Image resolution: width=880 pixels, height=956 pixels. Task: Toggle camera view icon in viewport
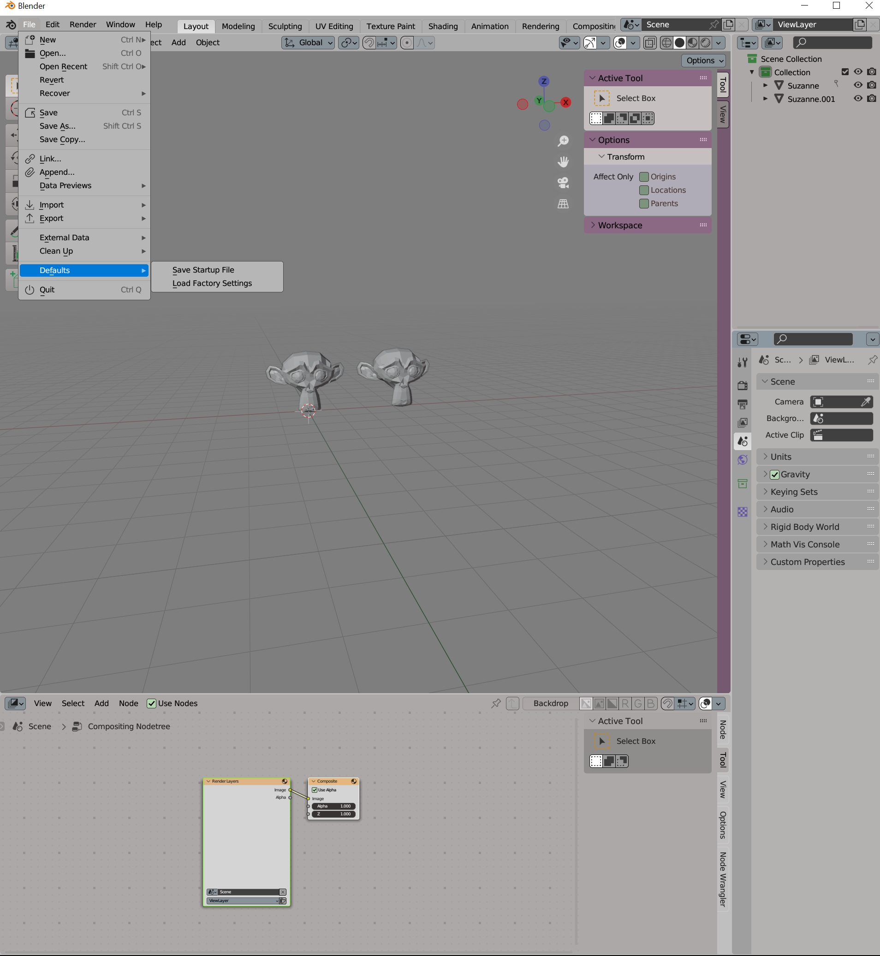point(563,183)
